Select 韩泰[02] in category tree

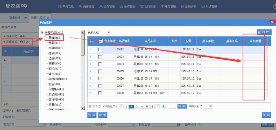point(54,43)
